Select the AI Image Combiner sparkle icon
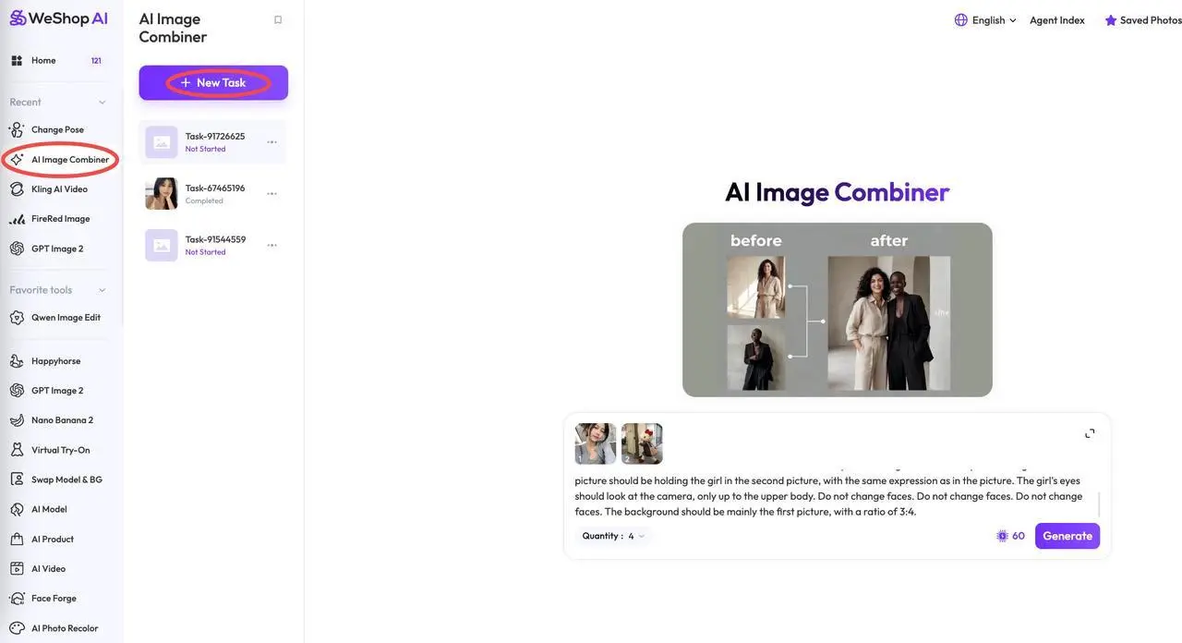 coord(17,160)
